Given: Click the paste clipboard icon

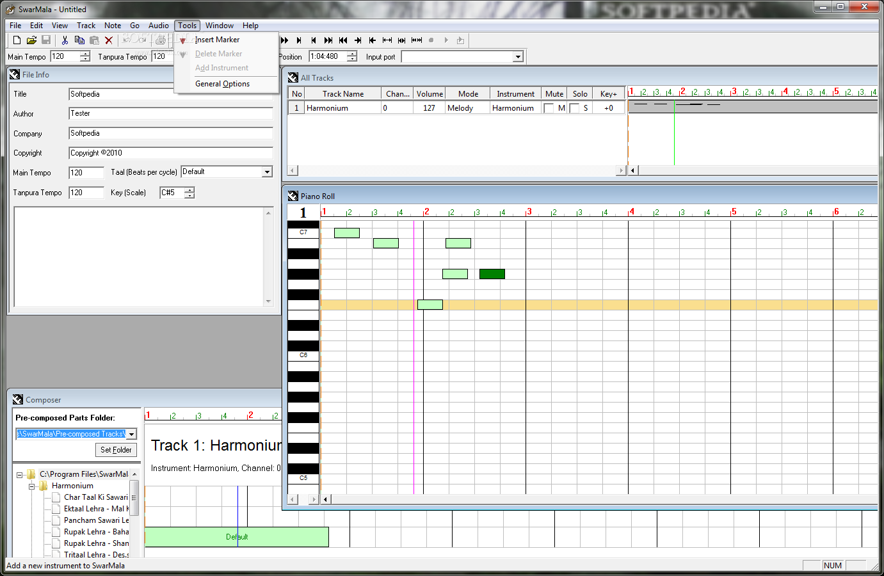Looking at the screenshot, I should pyautogui.click(x=94, y=40).
